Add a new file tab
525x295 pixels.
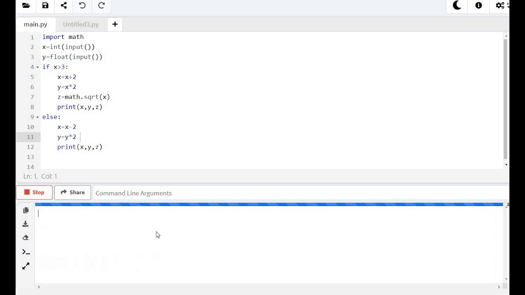(115, 24)
